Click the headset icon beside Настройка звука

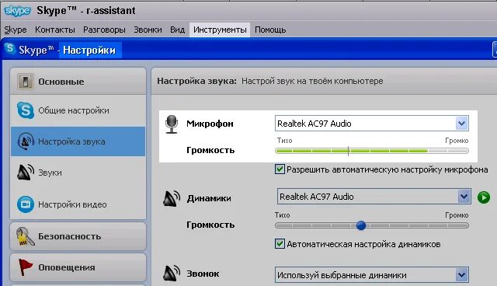click(26, 141)
